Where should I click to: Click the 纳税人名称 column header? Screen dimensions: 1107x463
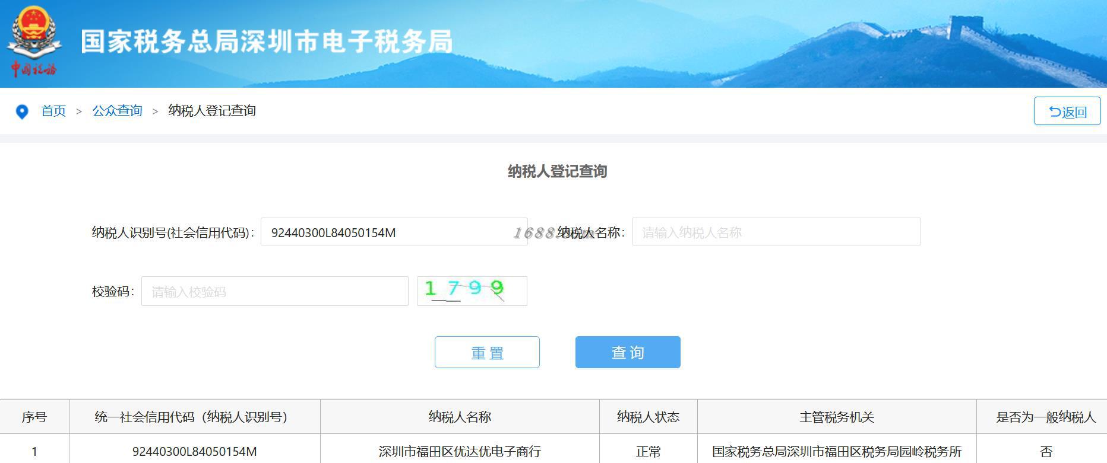(460, 417)
